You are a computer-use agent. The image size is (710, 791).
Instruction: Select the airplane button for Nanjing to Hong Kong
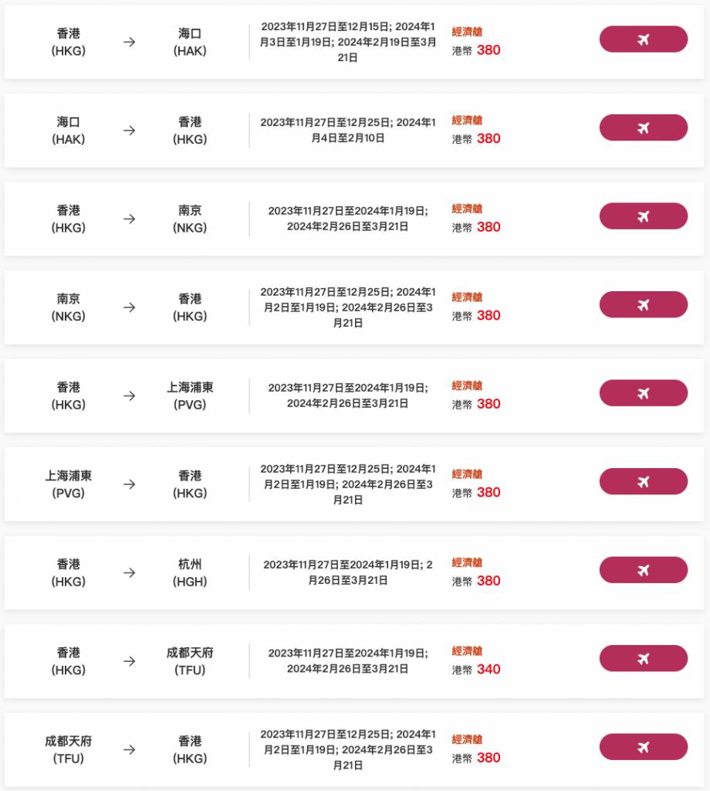[643, 304]
